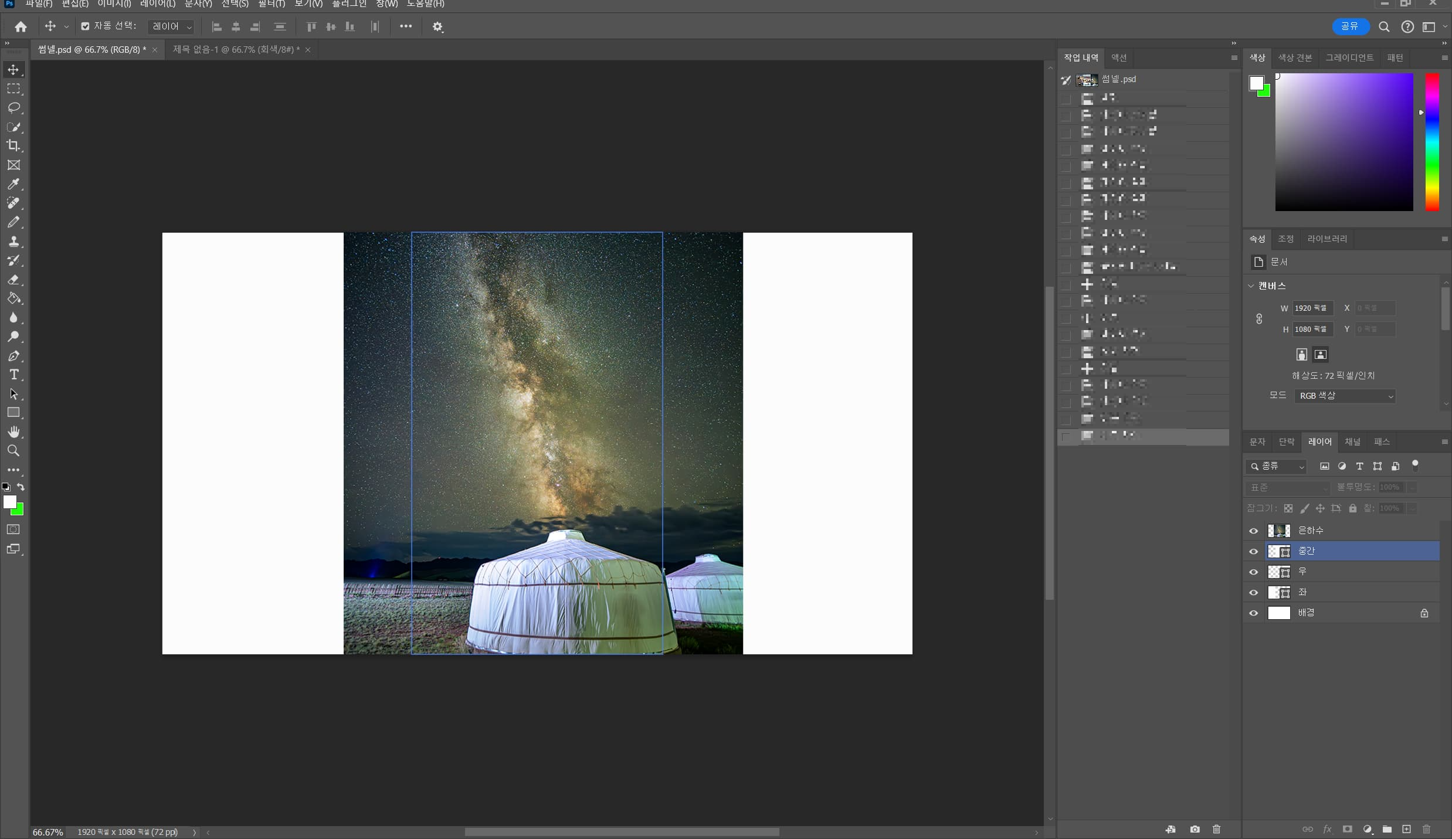Click the Create new layer icon

[1406, 829]
